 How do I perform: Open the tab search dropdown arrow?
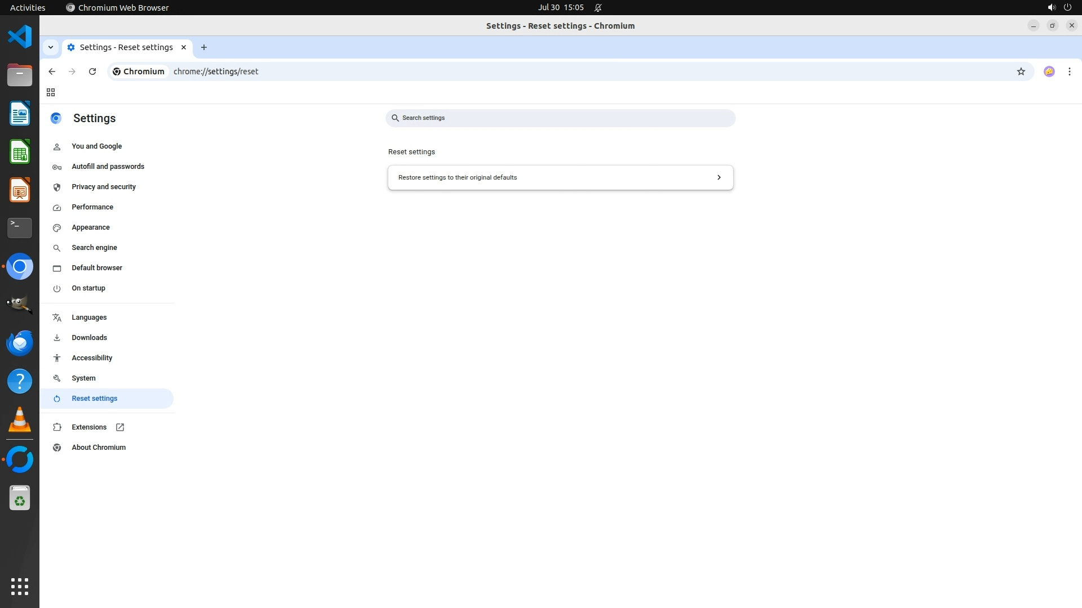[x=51, y=47]
